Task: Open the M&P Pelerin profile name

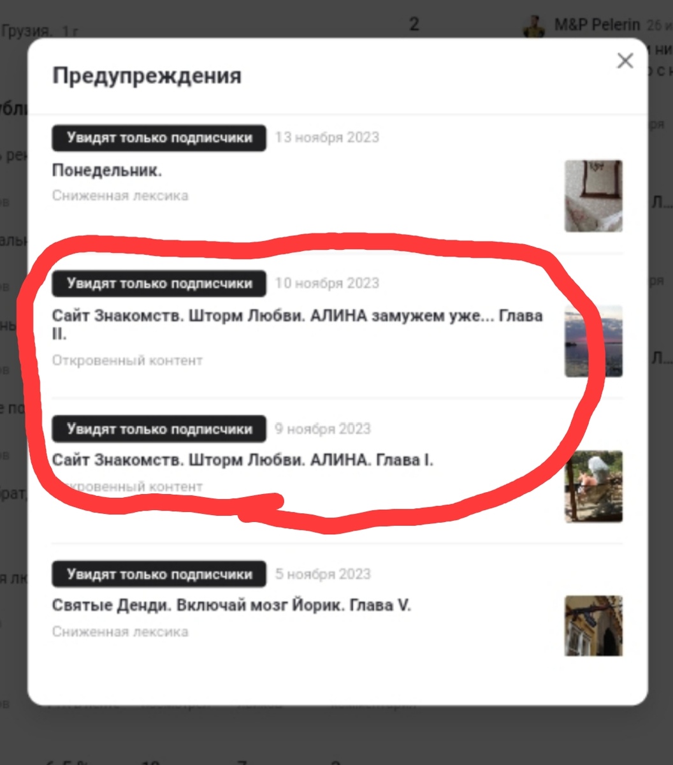Action: pyautogui.click(x=597, y=25)
